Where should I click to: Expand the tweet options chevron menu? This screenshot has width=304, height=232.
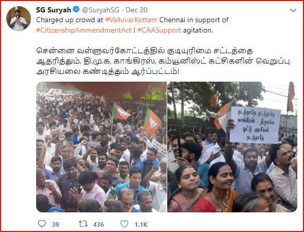293,10
